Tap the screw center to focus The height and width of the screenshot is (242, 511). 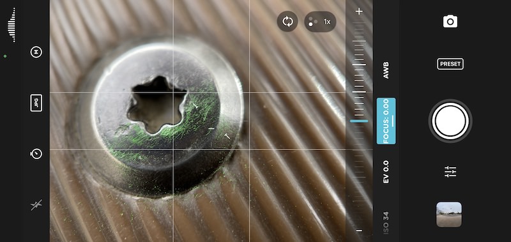(x=156, y=104)
